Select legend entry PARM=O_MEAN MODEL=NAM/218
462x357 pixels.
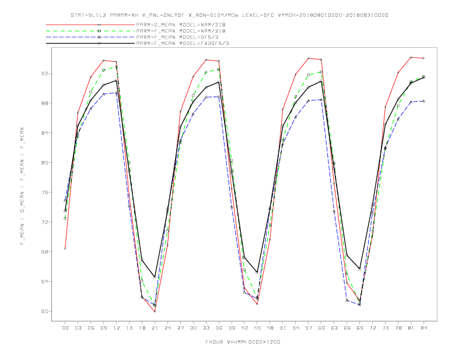[x=181, y=24]
